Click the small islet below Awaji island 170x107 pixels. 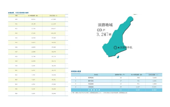point(118,57)
